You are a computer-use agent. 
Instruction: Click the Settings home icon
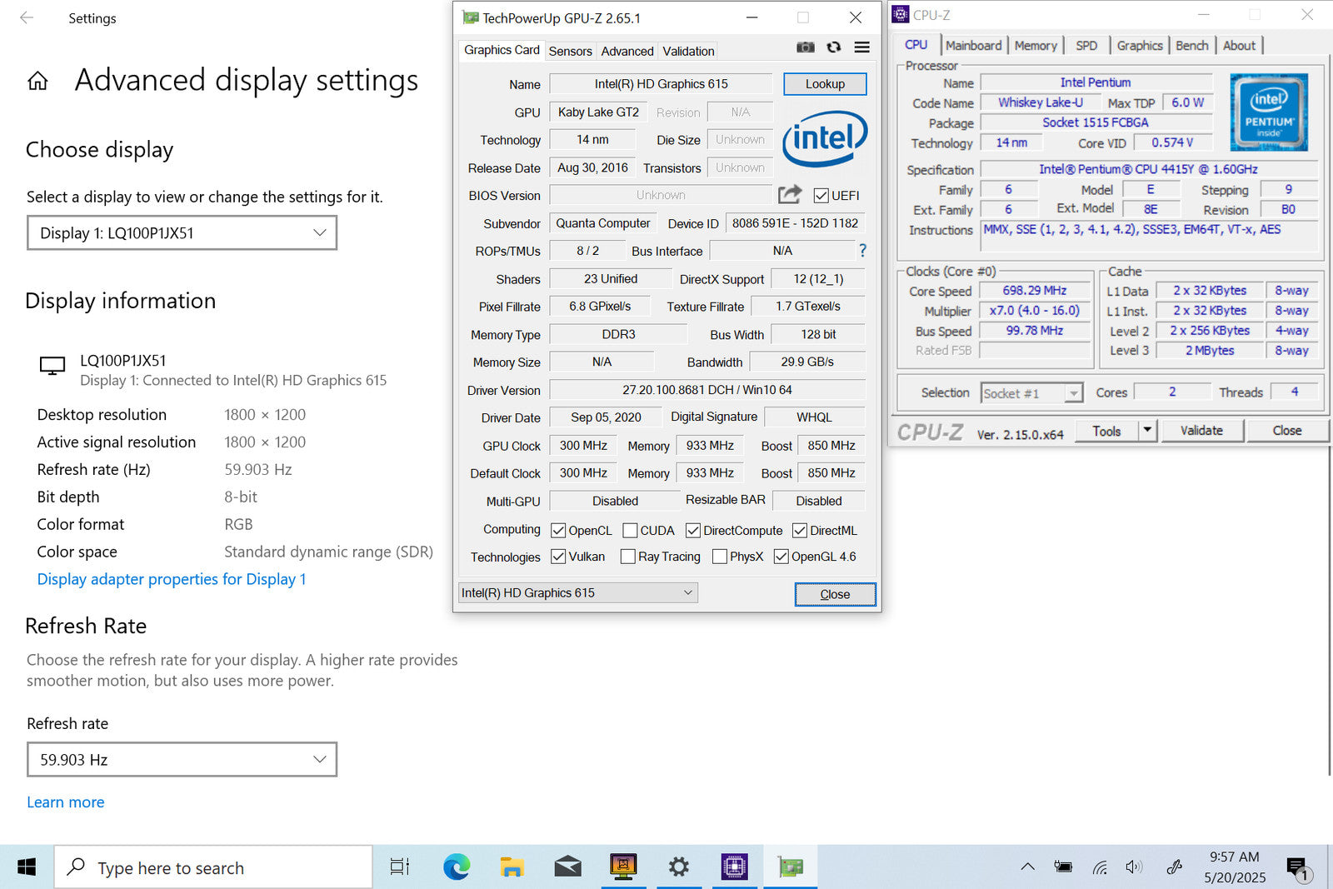[x=37, y=81]
